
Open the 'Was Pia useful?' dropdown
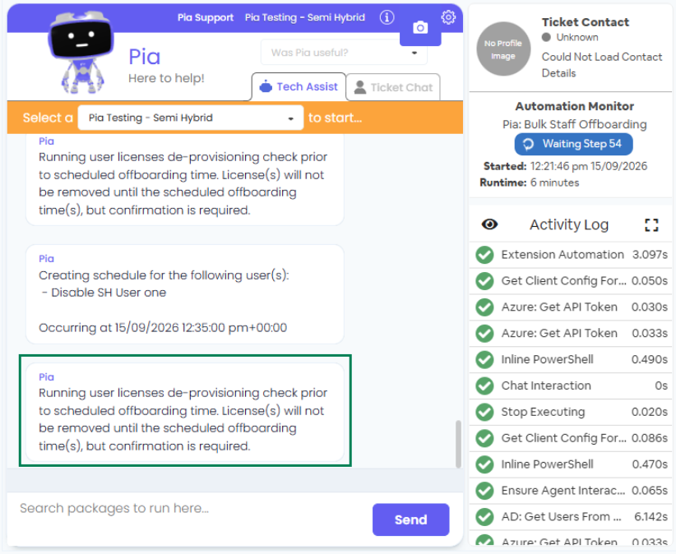tap(344, 53)
